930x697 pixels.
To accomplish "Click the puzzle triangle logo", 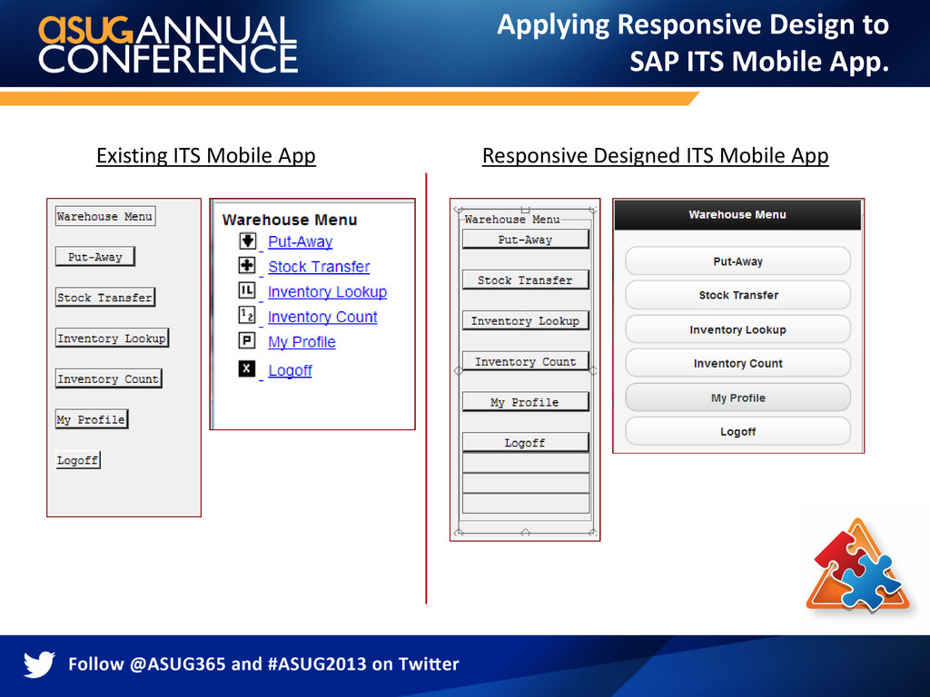I will point(859,566).
